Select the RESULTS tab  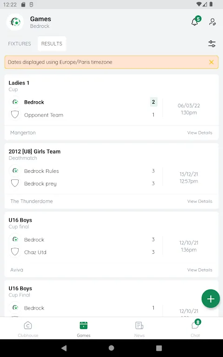52,44
